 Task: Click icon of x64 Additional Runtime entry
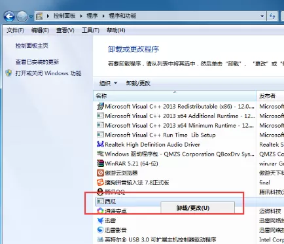click(x=100, y=116)
